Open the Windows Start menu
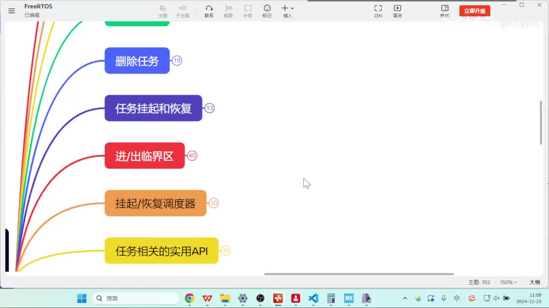Viewport: 549px width, 308px height. pos(81,298)
